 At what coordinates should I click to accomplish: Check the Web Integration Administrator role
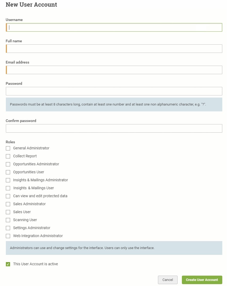click(8, 236)
